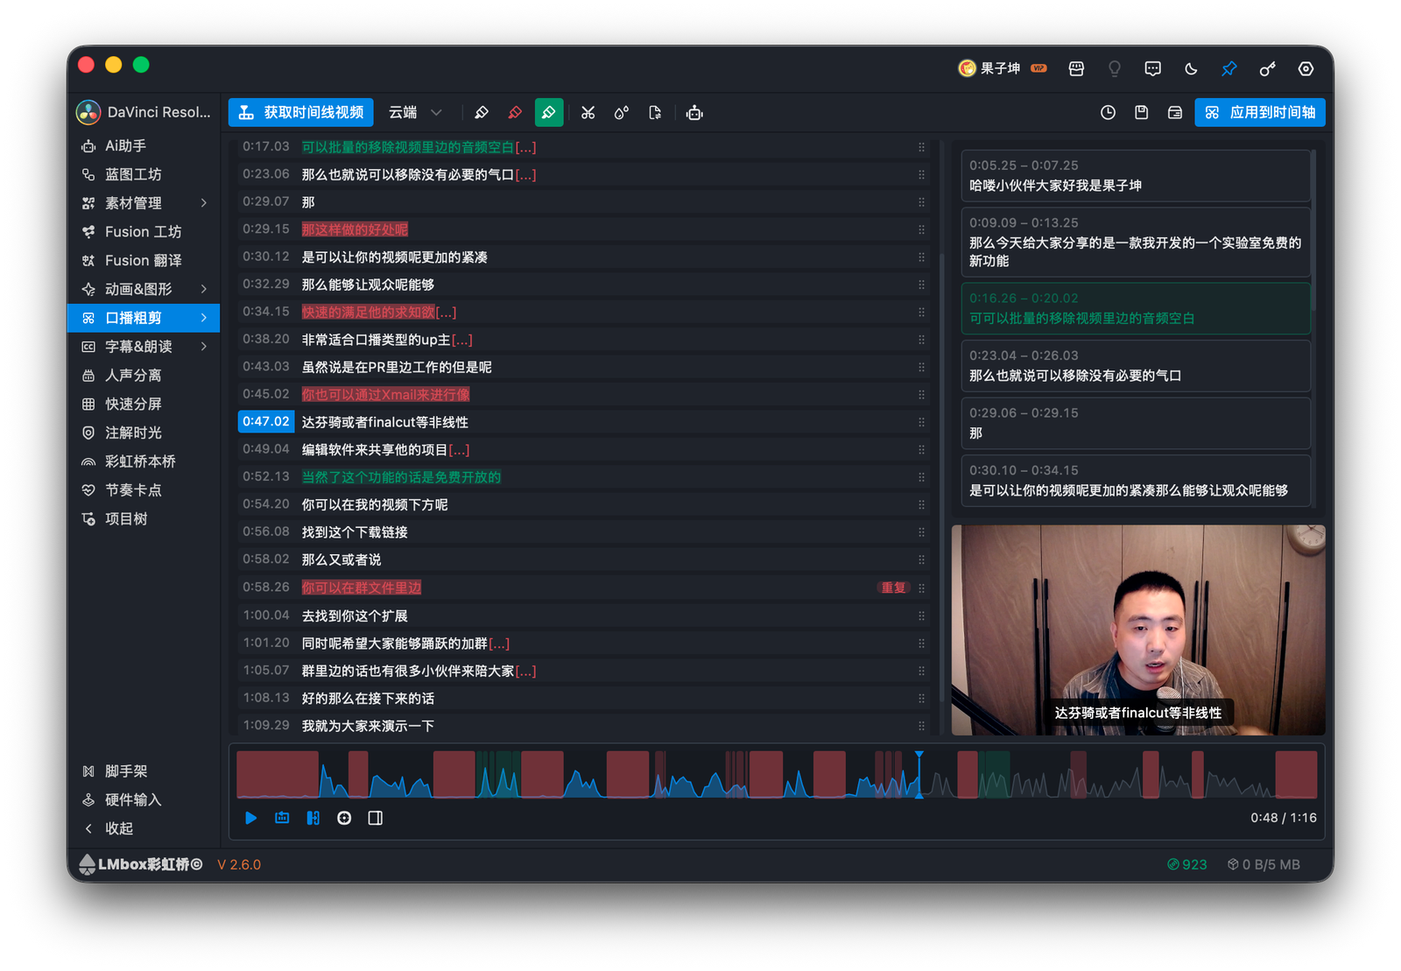Click the white highlighter marker icon
This screenshot has width=1401, height=971.
[481, 113]
